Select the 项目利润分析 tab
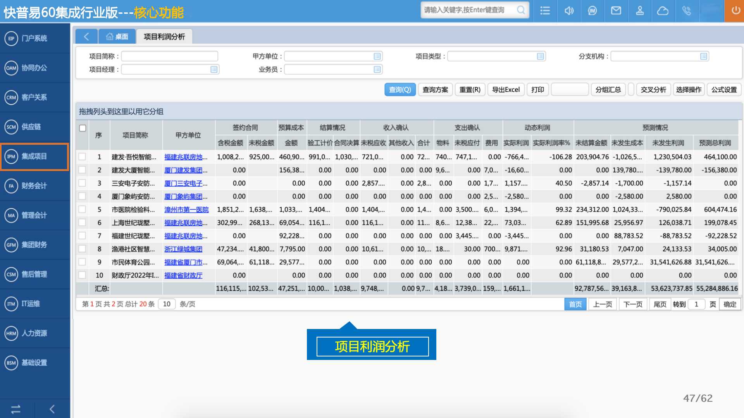 [x=164, y=37]
